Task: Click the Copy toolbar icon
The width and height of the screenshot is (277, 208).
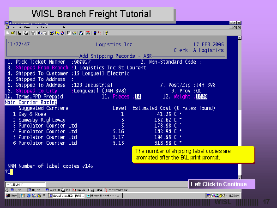Action: point(39,33)
